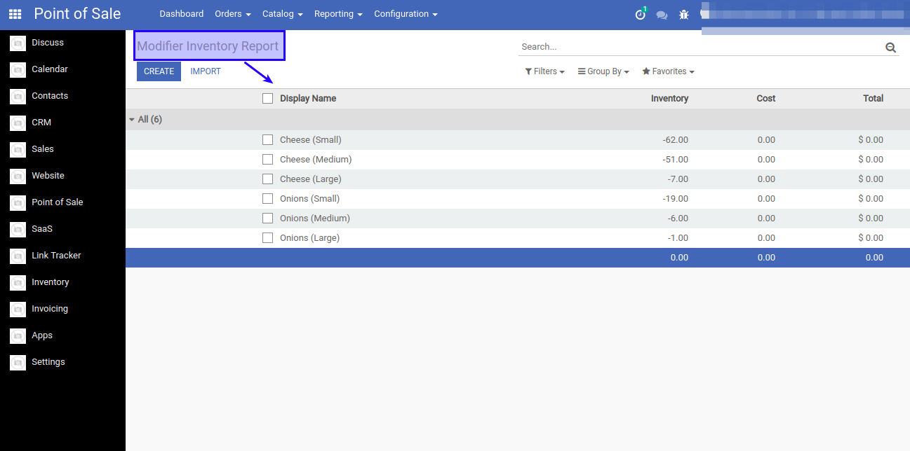Open the debug bug icon
This screenshot has width=910, height=451.
coord(684,14)
